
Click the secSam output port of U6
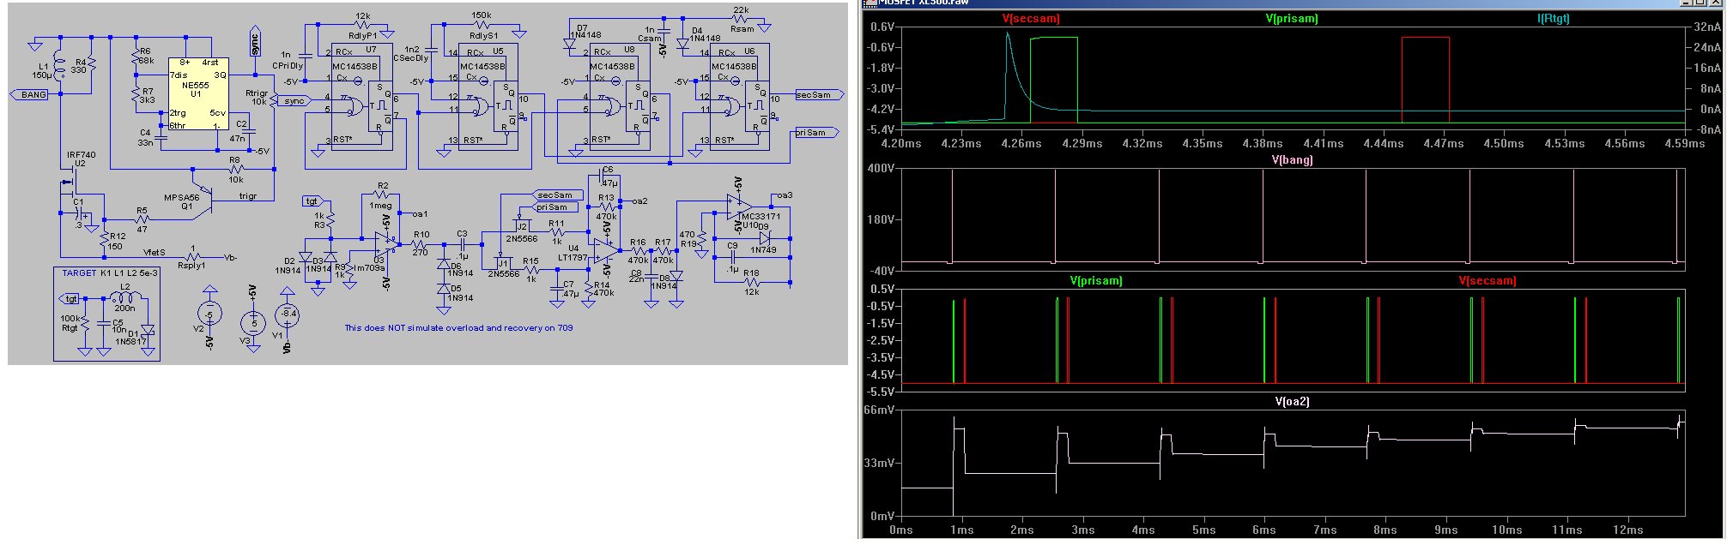pos(815,95)
